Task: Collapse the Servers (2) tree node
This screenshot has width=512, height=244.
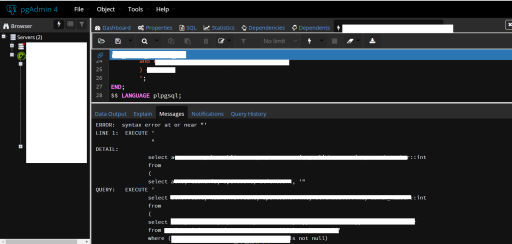Action: pyautogui.click(x=4, y=37)
